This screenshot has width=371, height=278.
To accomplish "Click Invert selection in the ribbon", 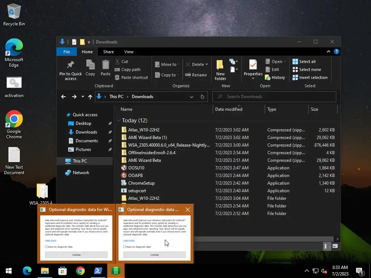I will (310, 77).
